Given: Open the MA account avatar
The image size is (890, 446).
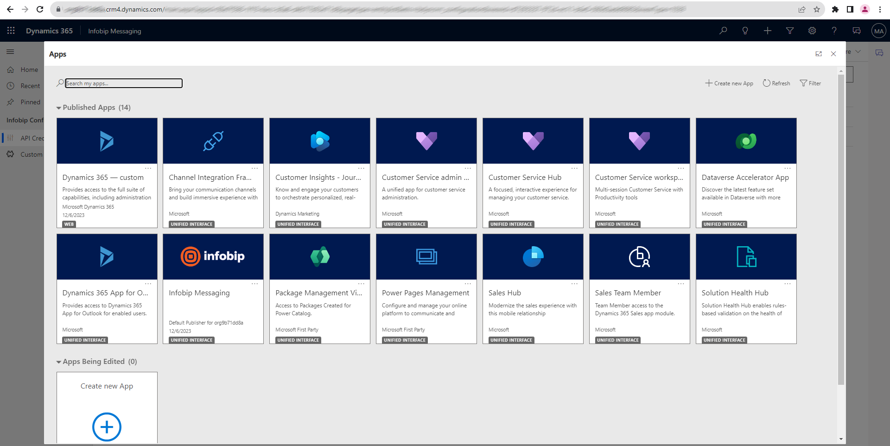Looking at the screenshot, I should coord(879,31).
